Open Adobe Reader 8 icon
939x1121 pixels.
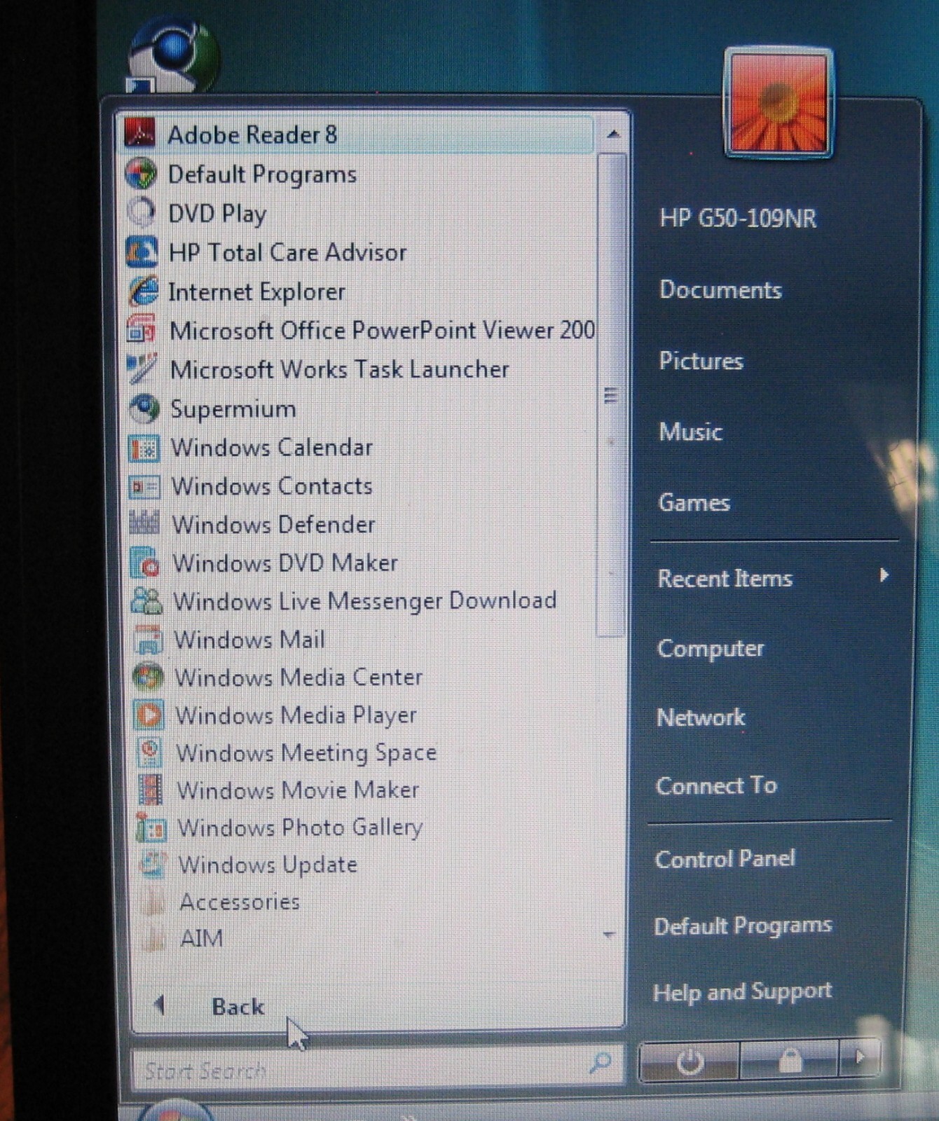pyautogui.click(x=139, y=133)
